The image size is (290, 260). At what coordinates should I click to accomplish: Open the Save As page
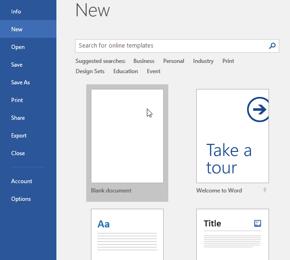point(28,82)
